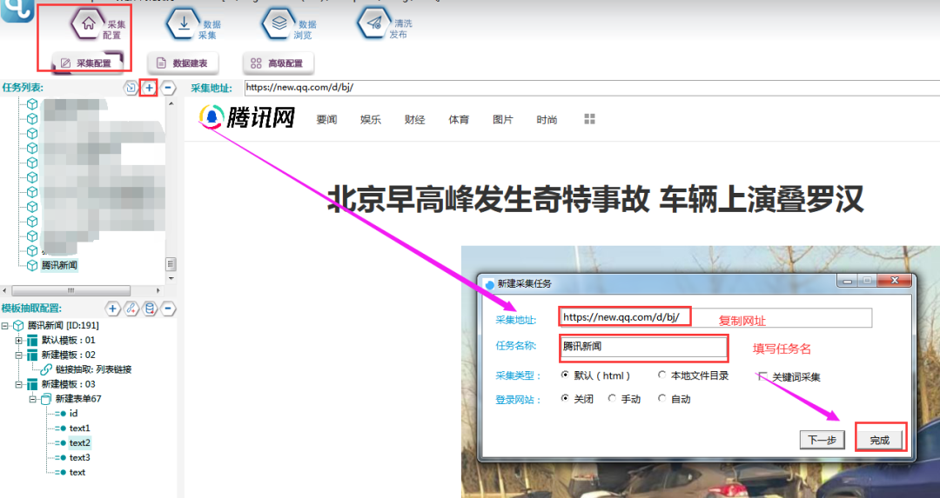Click the chain icon of 链接抽取: 列表链接
This screenshot has width=940, height=498.
[46, 369]
